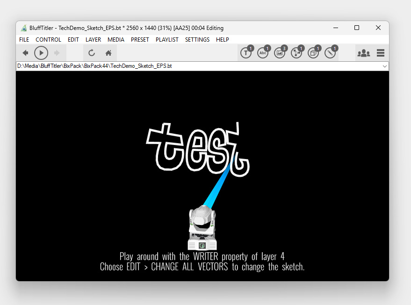
Task: Open the community people icon
Action: pos(363,53)
